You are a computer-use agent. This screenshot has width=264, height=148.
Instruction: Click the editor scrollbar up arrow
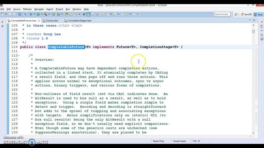coord(253,25)
